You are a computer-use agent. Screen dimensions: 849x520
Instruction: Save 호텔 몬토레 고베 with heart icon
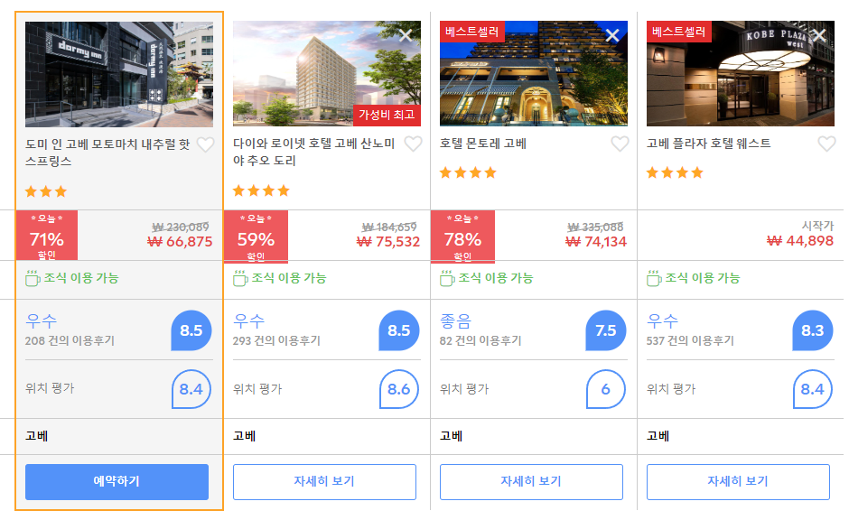(620, 144)
